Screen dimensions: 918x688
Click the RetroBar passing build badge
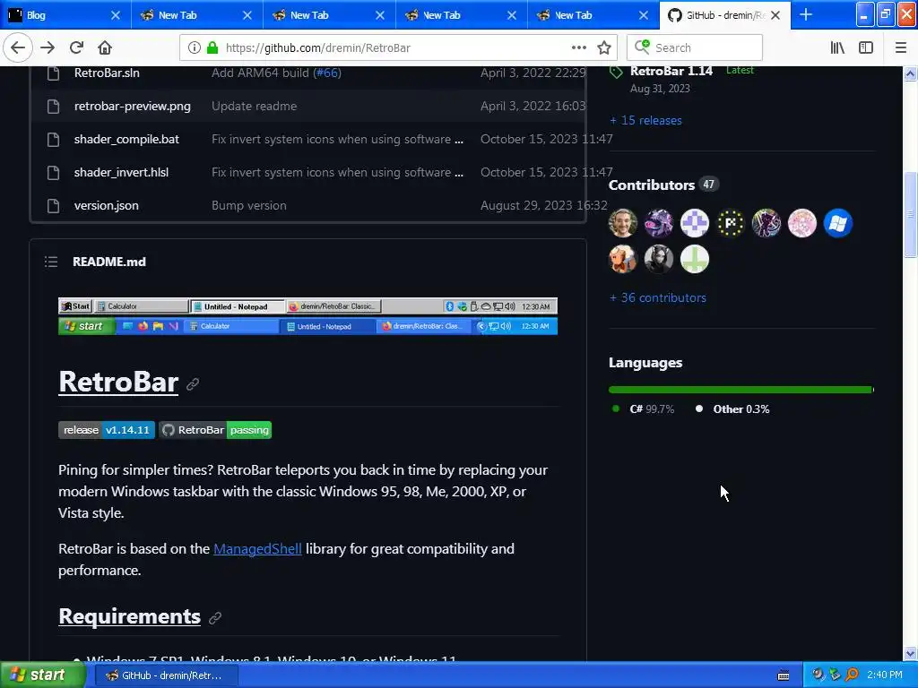click(215, 430)
